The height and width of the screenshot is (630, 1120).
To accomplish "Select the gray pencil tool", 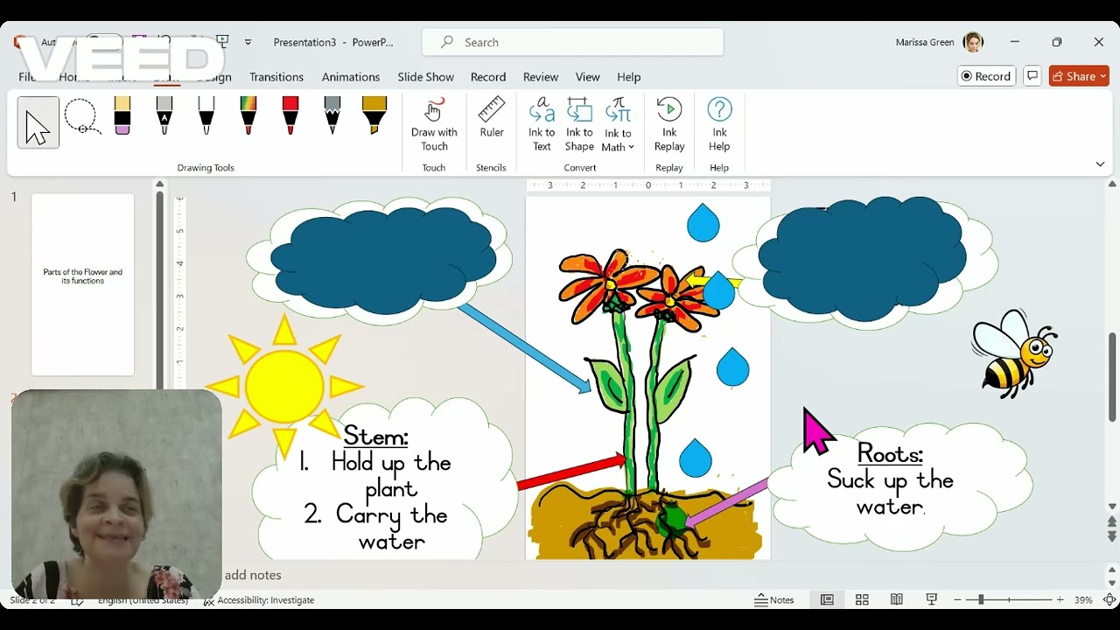I will point(332,115).
